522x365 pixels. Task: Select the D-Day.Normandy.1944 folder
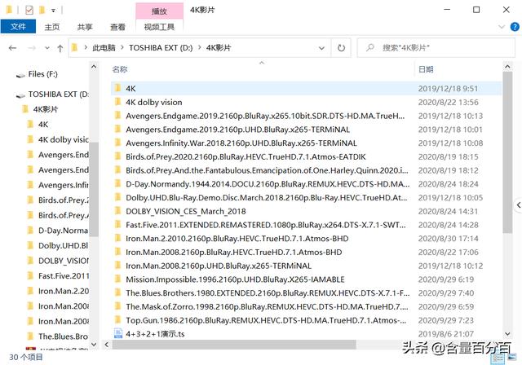coord(268,184)
